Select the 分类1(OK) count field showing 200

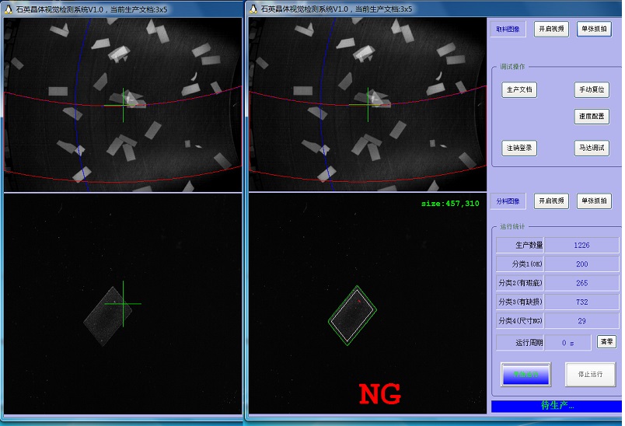[x=581, y=264]
